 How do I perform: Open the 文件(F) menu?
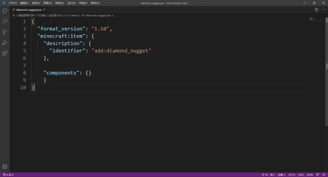[13, 3]
